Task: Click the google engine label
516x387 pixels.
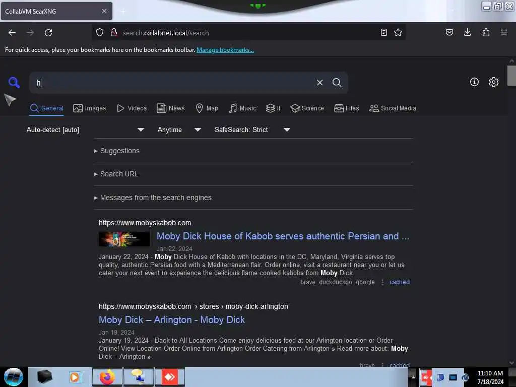Action: (365, 282)
